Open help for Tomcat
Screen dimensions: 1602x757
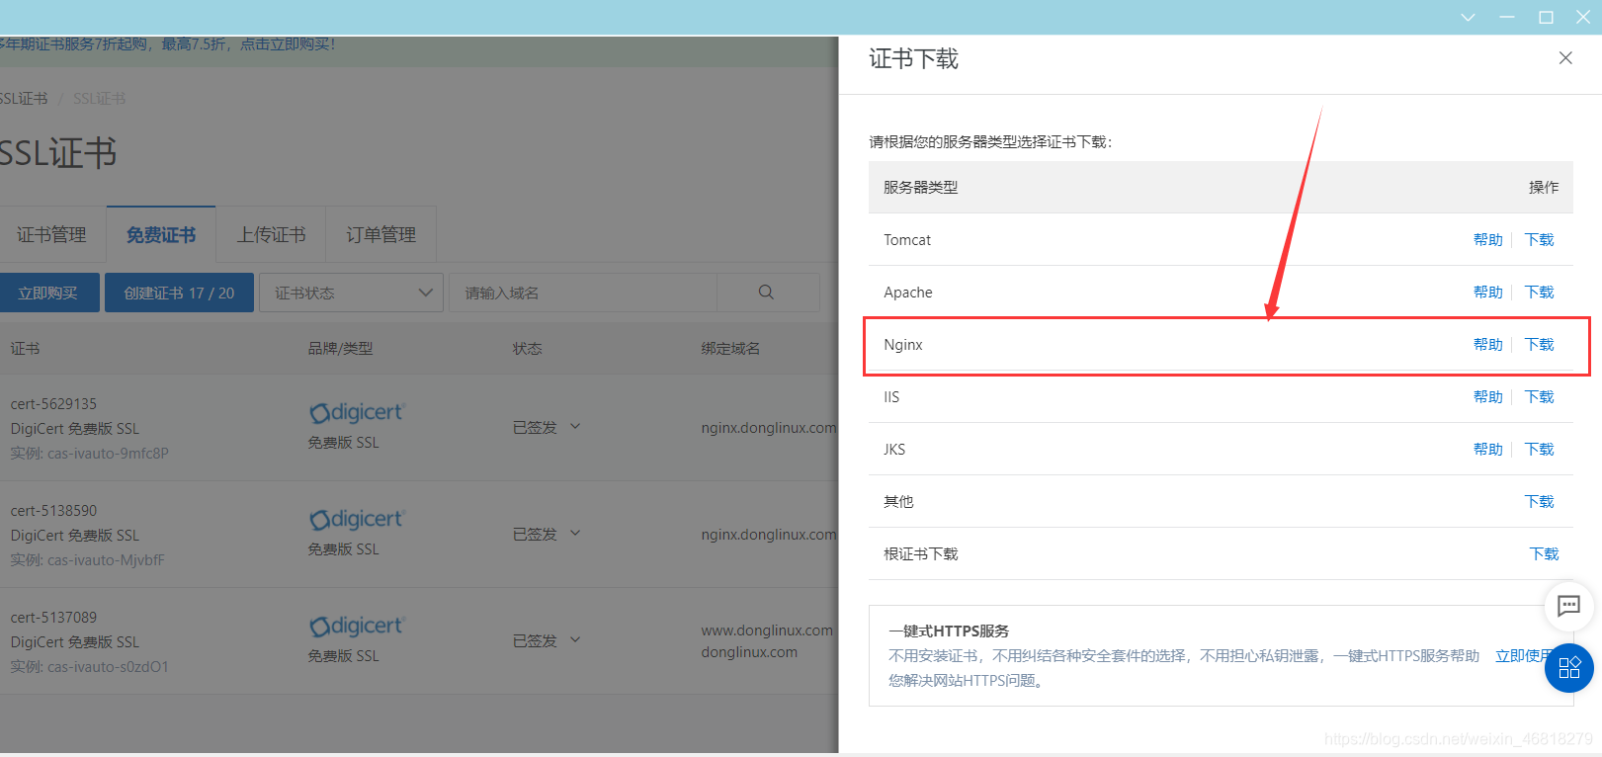1487,240
